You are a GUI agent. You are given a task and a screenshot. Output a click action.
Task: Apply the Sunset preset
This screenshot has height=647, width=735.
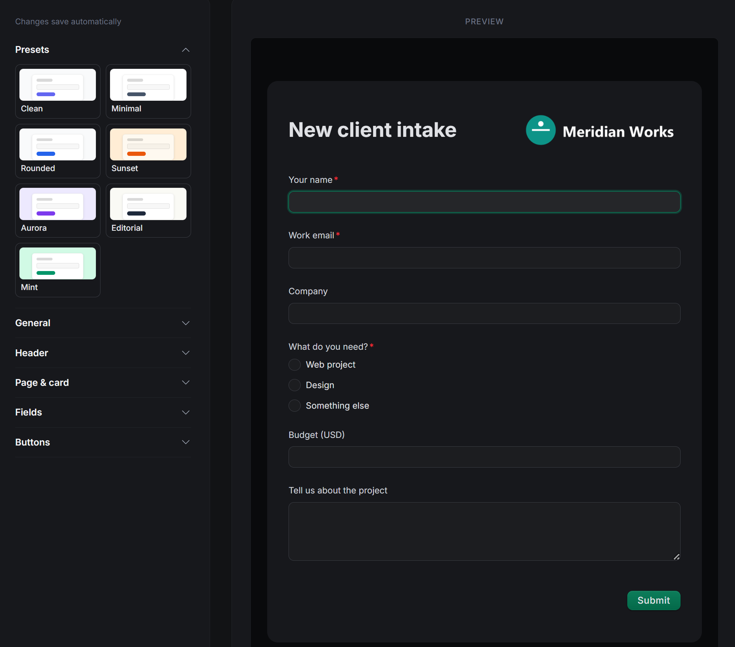pyautogui.click(x=148, y=151)
